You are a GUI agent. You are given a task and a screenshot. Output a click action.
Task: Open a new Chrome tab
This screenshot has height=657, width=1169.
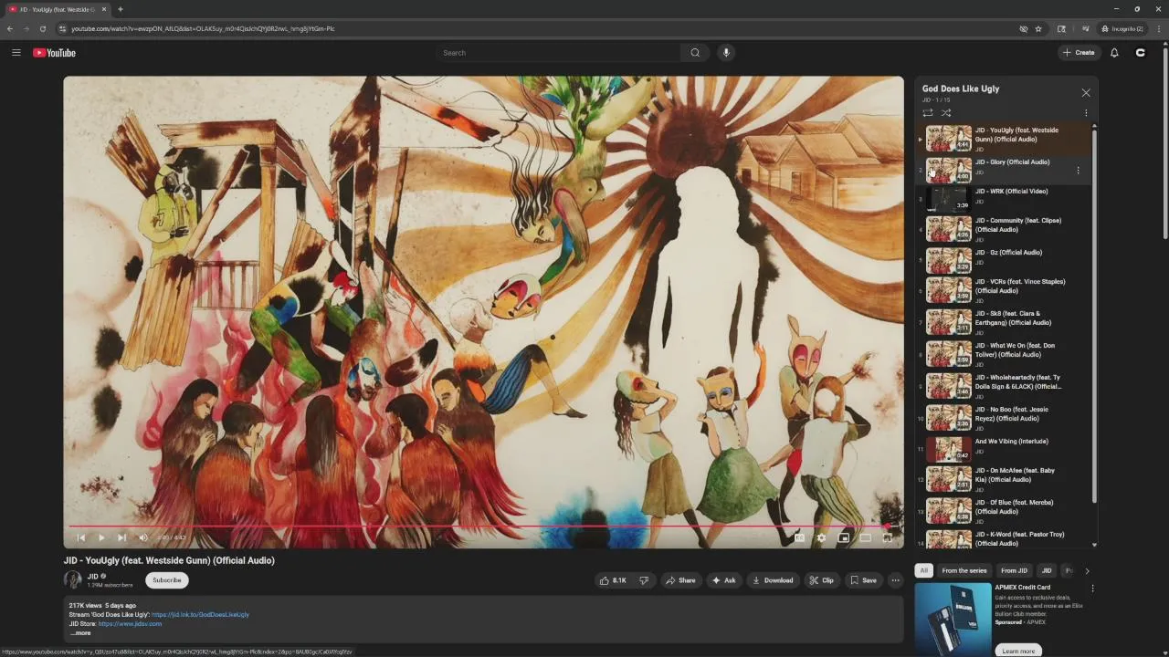pos(120,9)
